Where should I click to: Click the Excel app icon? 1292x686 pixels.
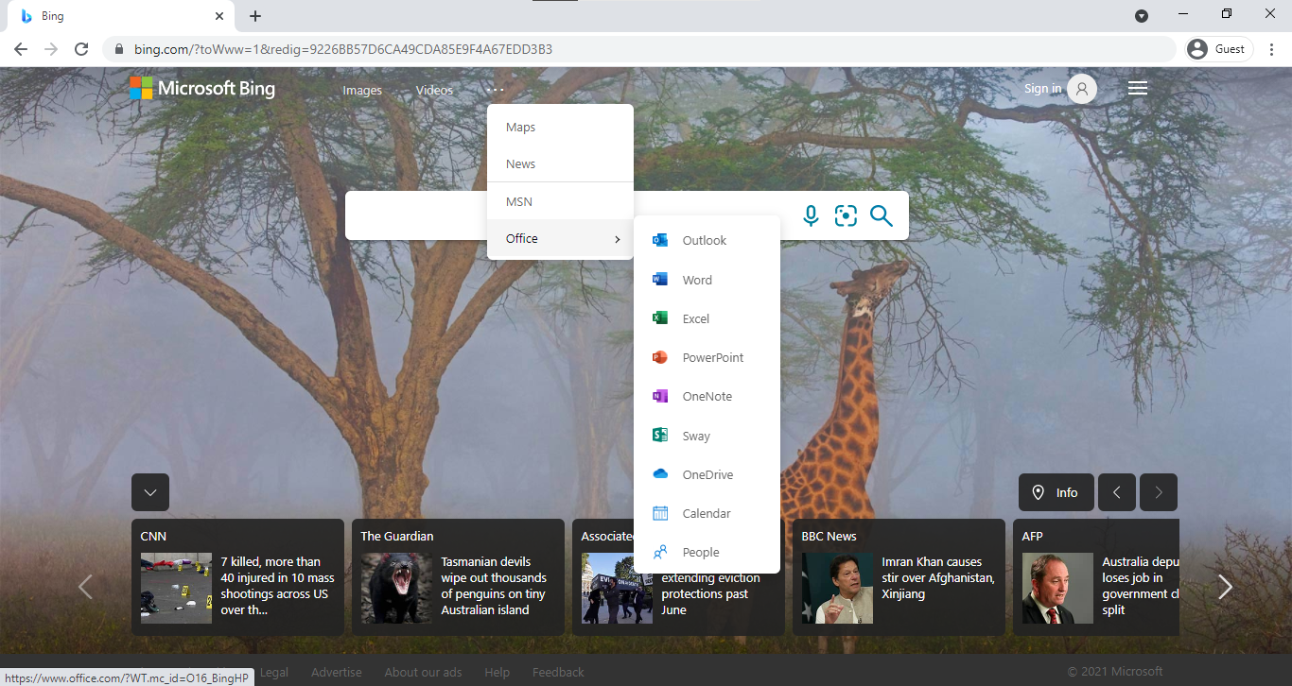660,318
